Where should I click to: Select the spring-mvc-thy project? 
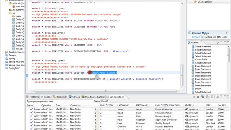[17, 65]
